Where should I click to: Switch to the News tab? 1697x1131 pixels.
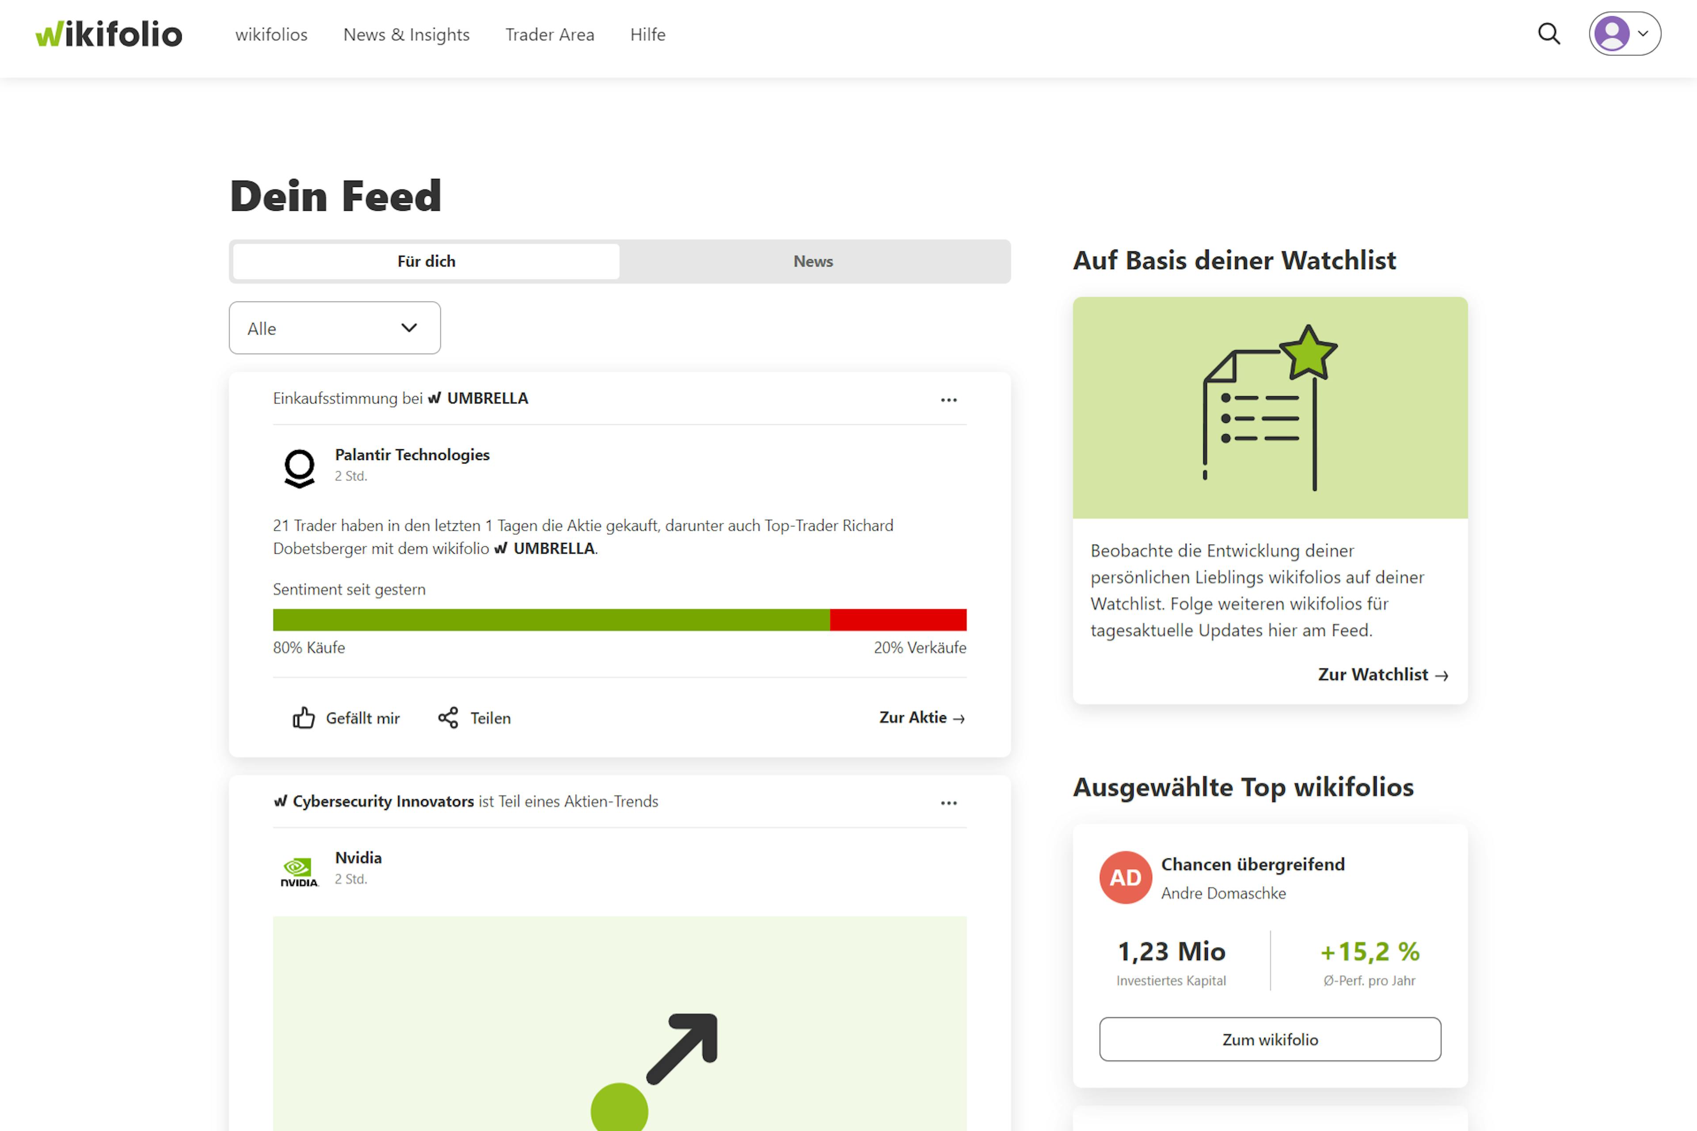[x=813, y=261]
